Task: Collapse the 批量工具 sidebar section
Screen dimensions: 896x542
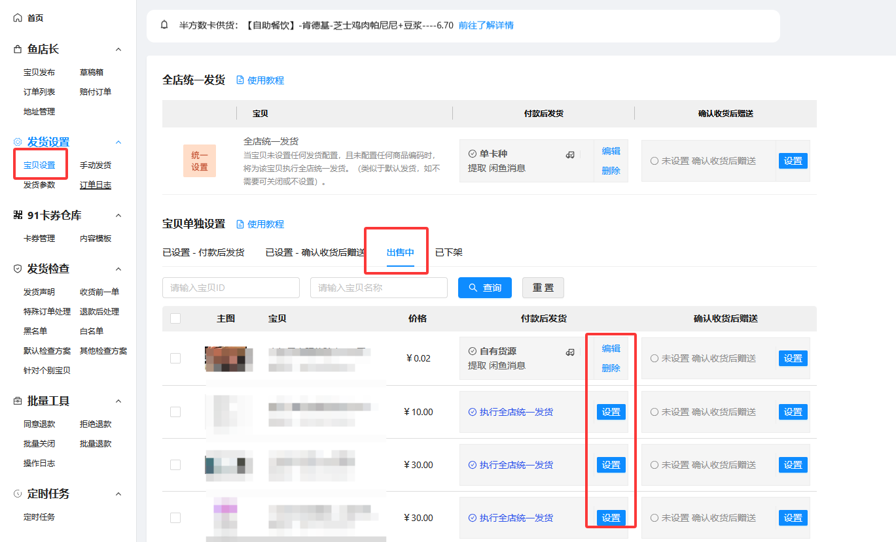Action: tap(118, 400)
